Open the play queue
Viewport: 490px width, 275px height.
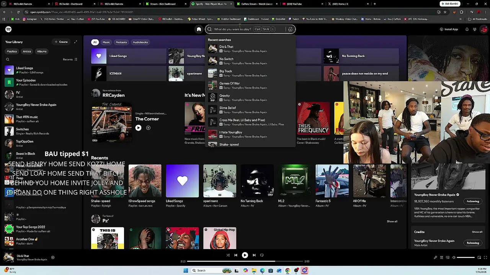tap(441, 257)
